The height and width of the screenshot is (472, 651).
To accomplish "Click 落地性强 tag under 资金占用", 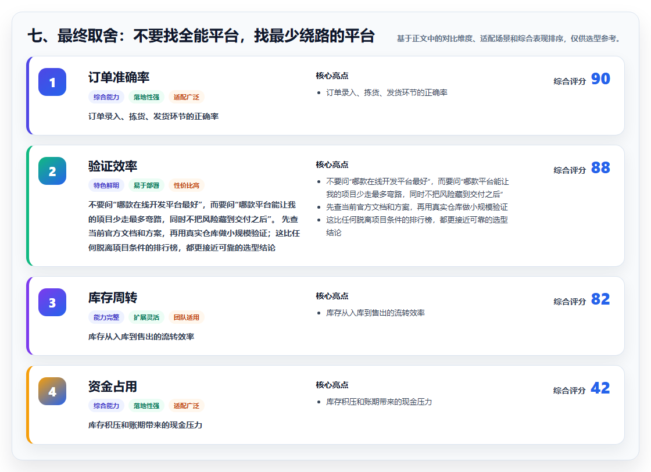I will click(146, 406).
